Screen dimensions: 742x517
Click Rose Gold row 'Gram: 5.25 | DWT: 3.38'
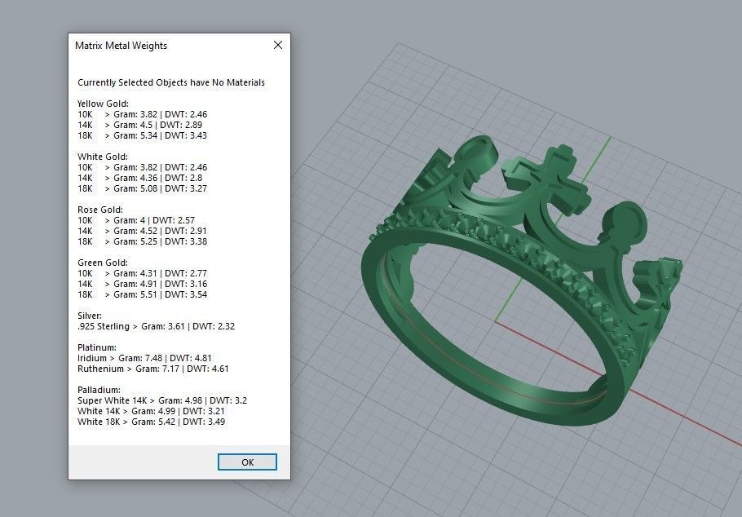click(x=142, y=241)
